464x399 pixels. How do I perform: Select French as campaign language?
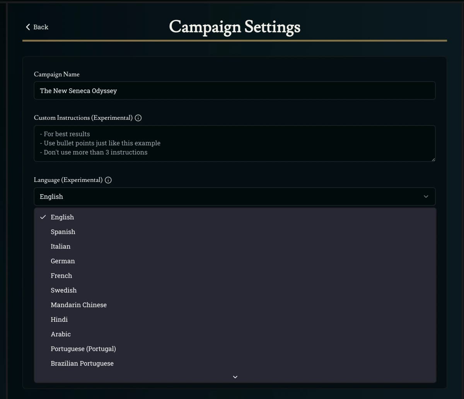click(61, 276)
